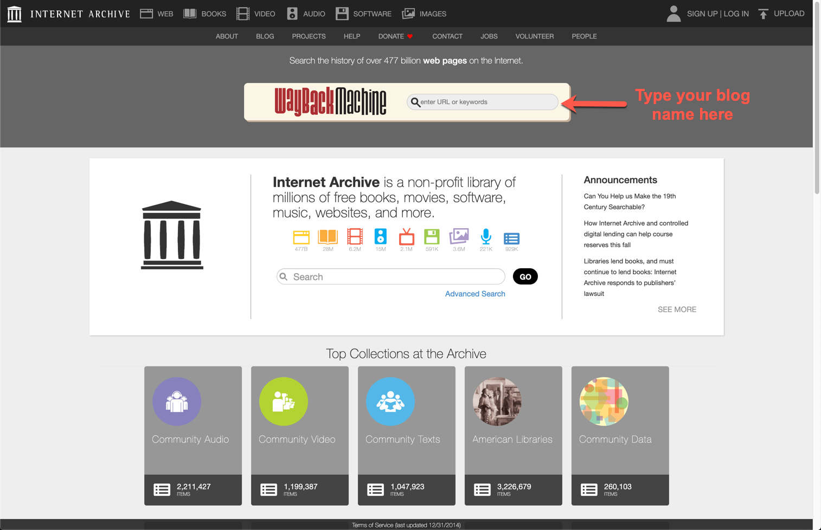This screenshot has width=821, height=530.
Task: Click the Sign Up link
Action: [702, 14]
